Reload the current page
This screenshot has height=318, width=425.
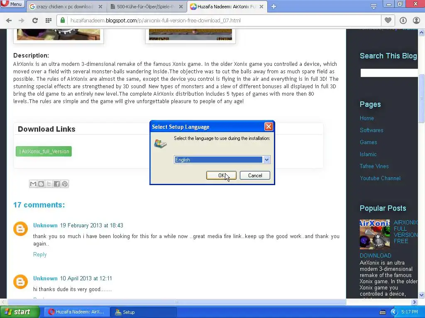click(x=35, y=21)
